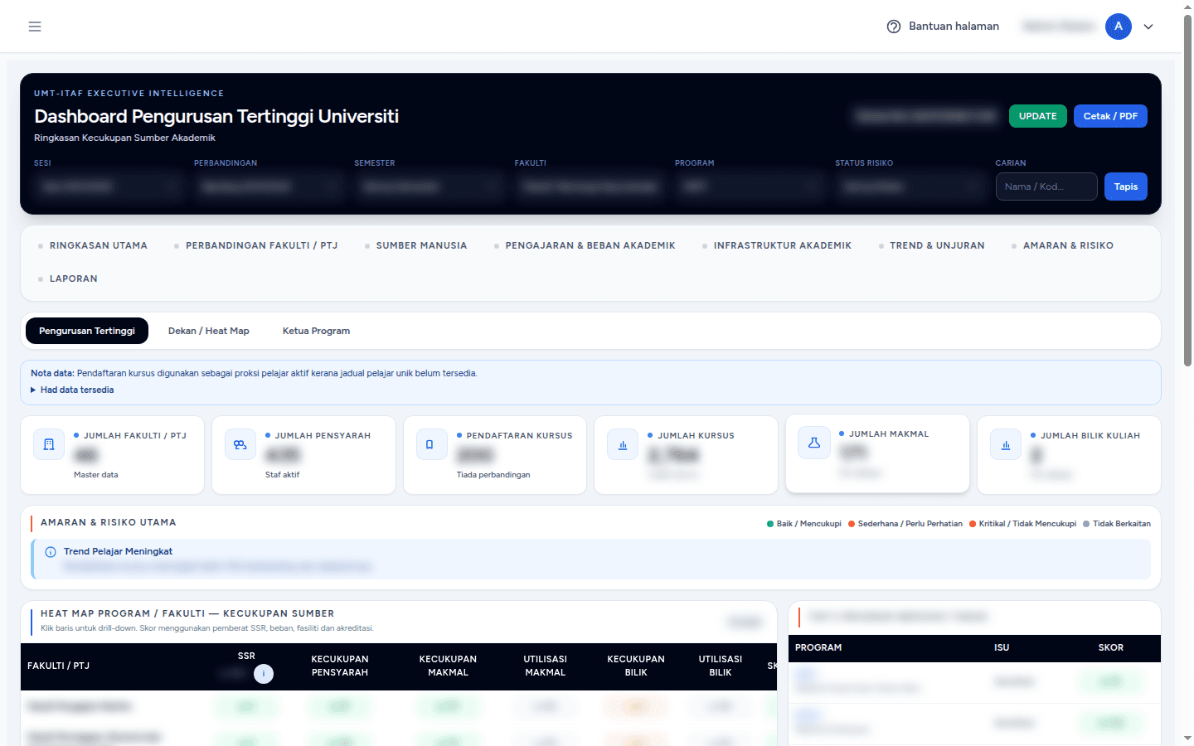The height and width of the screenshot is (746, 1194).
Task: Click the page vertical scrollbar
Action: [x=1187, y=191]
